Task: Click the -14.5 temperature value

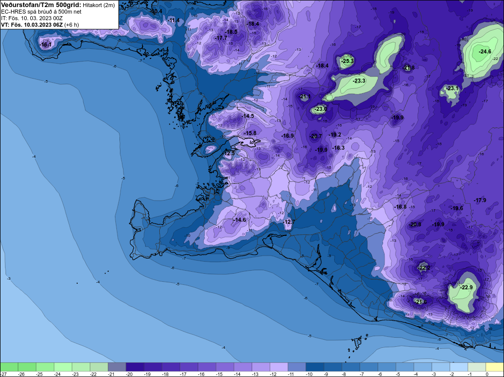Action: 248,116
